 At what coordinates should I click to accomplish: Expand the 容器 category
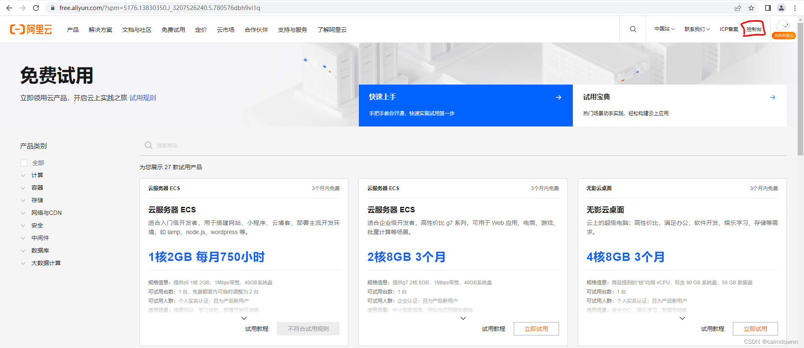pyautogui.click(x=23, y=188)
